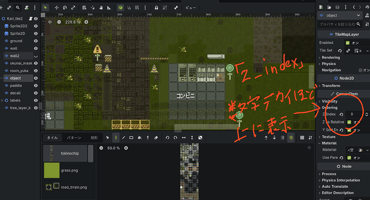The height and width of the screenshot is (200, 370).
Task: Toggle visibility of Sprite2D2 node
Action: click(x=35, y=26)
